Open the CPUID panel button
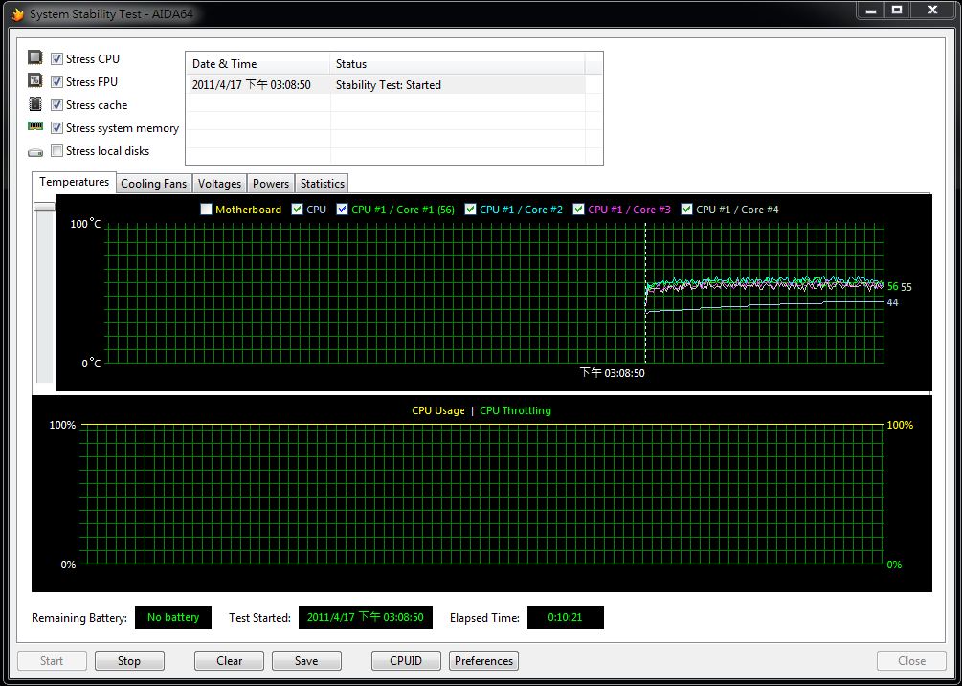This screenshot has height=686, width=962. coord(406,661)
